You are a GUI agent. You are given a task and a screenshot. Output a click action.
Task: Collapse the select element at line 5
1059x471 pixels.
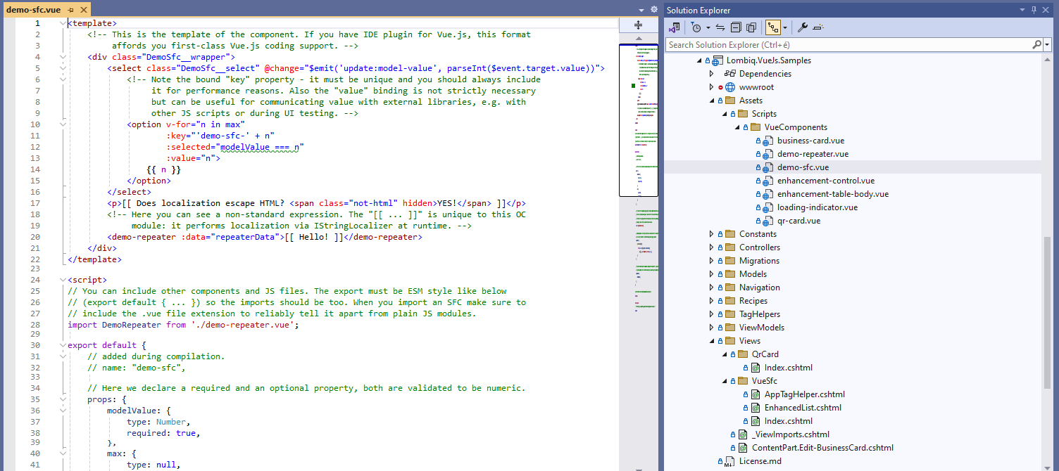63,68
